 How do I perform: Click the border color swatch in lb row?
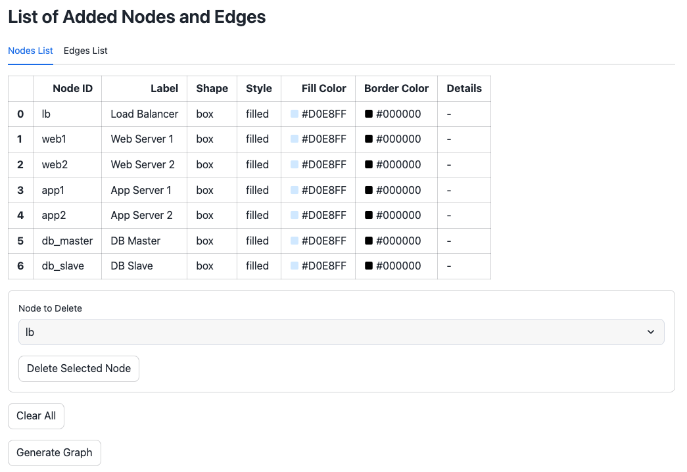(x=369, y=114)
